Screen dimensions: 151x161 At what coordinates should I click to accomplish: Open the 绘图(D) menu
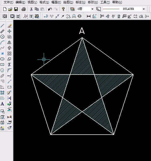click(68, 2)
